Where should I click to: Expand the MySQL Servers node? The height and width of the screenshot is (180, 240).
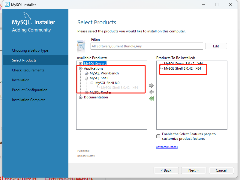[x=80, y=64]
